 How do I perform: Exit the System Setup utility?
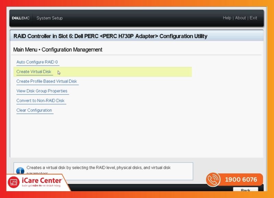pyautogui.click(x=253, y=18)
